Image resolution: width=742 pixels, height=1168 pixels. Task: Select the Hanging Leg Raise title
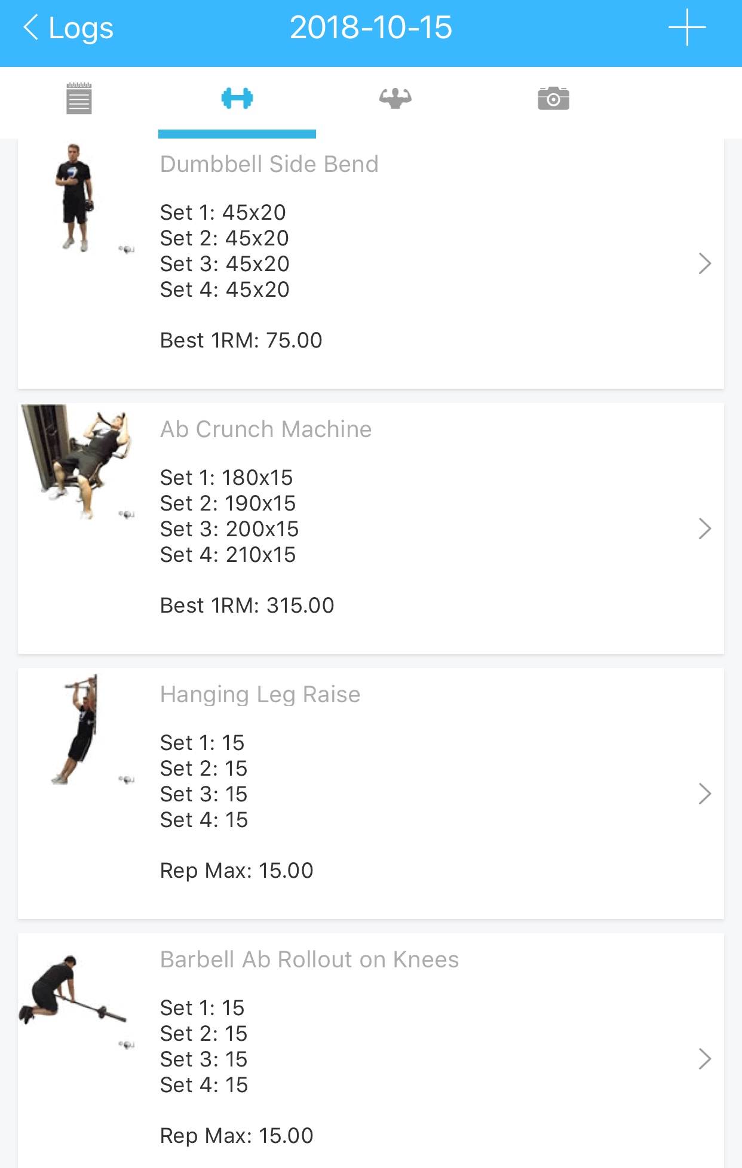260,694
